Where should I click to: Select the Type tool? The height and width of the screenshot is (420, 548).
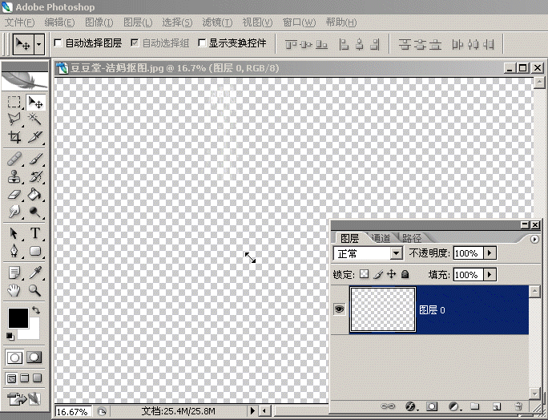[35, 233]
